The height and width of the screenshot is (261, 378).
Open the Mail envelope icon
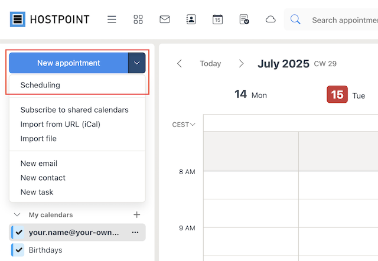coord(165,19)
